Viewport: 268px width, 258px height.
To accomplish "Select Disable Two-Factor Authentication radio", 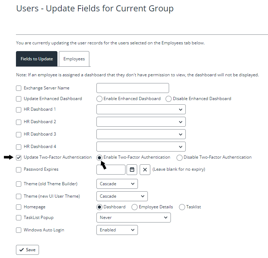I will pos(179,158).
